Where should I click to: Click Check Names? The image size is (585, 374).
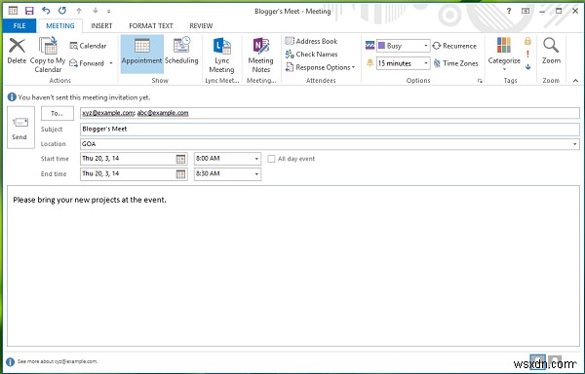point(311,55)
